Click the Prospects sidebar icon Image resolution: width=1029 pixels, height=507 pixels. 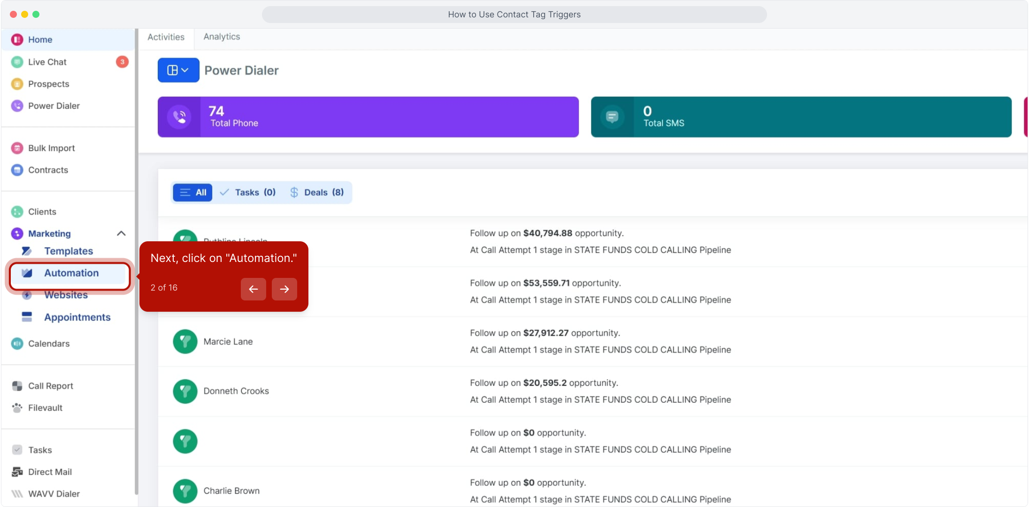tap(17, 84)
